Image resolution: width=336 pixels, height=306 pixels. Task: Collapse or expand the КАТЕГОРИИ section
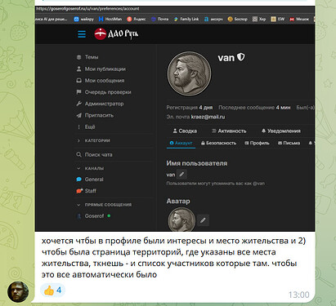click(93, 140)
